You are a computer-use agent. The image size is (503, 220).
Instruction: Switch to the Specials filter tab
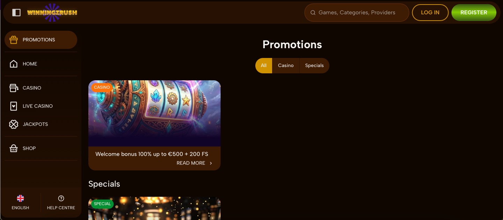314,66
